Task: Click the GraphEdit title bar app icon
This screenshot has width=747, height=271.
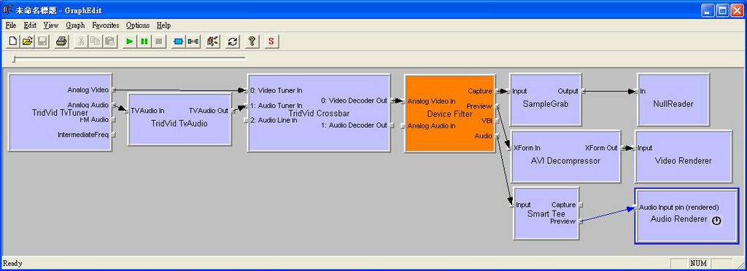Action: (x=8, y=10)
